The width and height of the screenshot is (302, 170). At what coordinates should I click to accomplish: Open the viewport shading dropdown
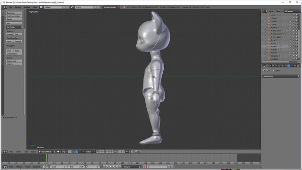tap(59, 152)
